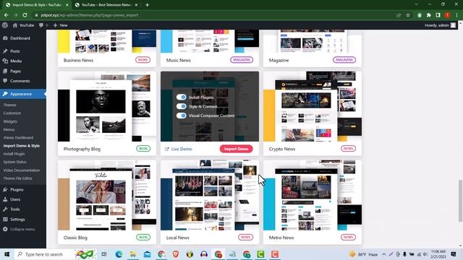Open Video Documentation submenu
463x260 pixels.
click(x=22, y=170)
